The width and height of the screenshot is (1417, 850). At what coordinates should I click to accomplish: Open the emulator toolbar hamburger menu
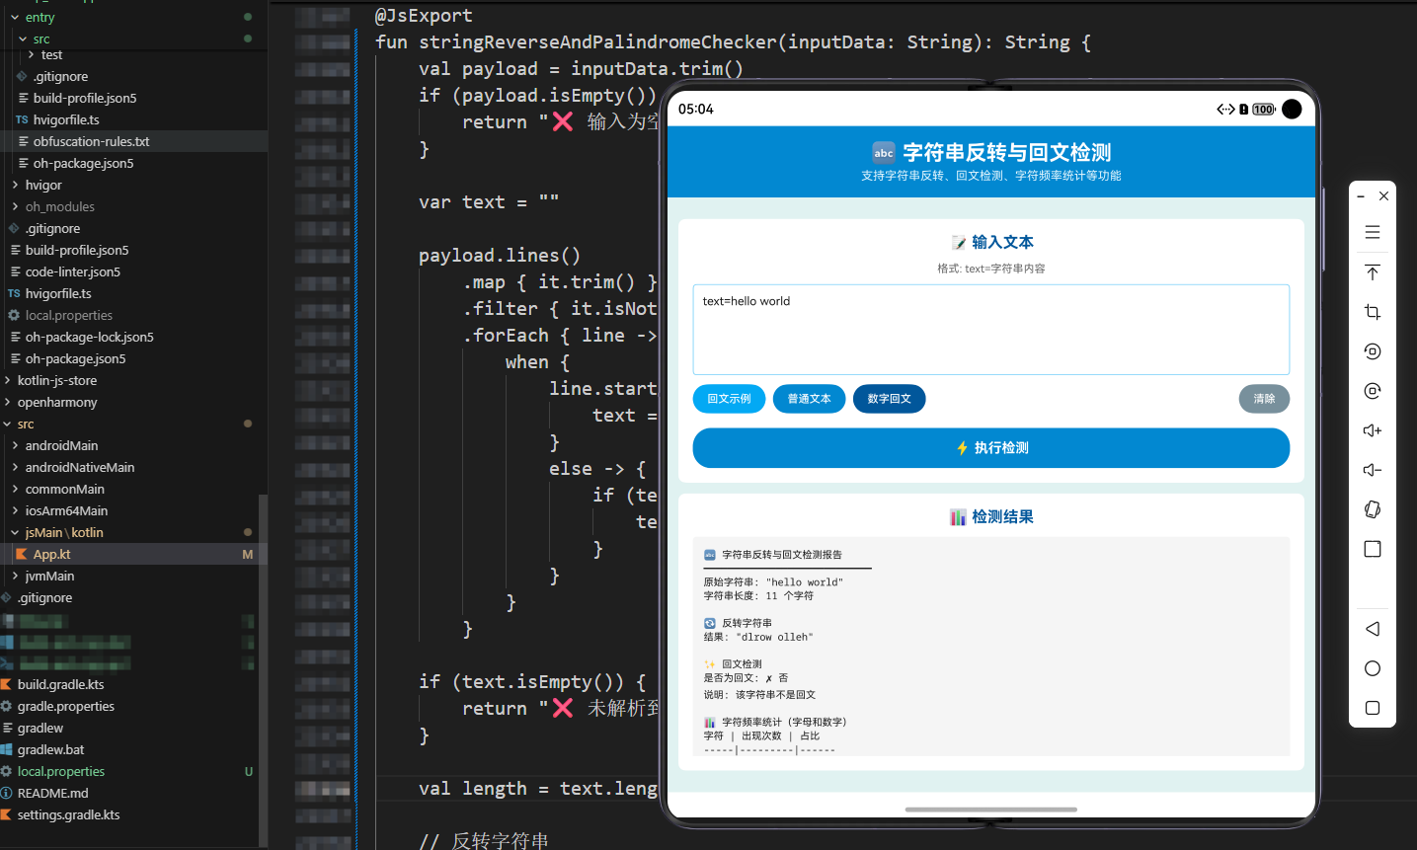[x=1373, y=233]
